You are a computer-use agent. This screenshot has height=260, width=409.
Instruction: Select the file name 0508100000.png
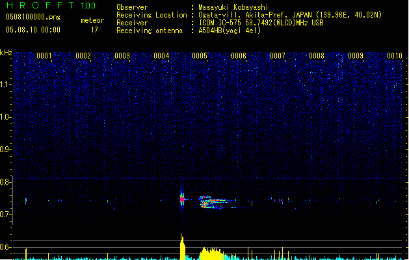(x=33, y=17)
